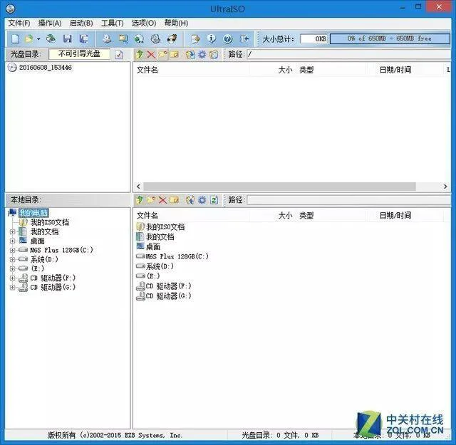Expand 桌面 tree node

(x=12, y=241)
